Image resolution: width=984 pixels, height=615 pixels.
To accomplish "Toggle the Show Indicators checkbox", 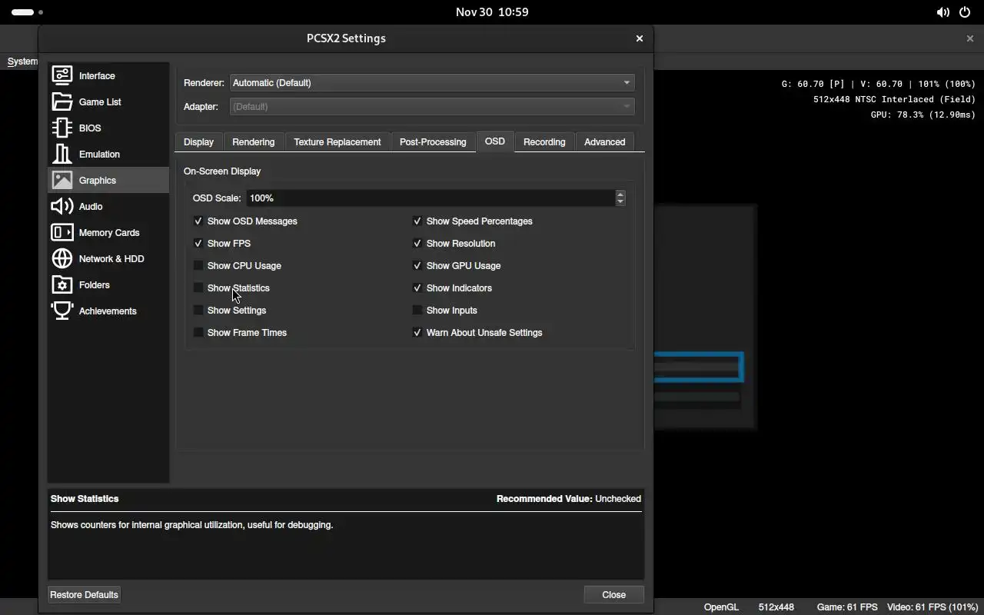I will [x=417, y=288].
